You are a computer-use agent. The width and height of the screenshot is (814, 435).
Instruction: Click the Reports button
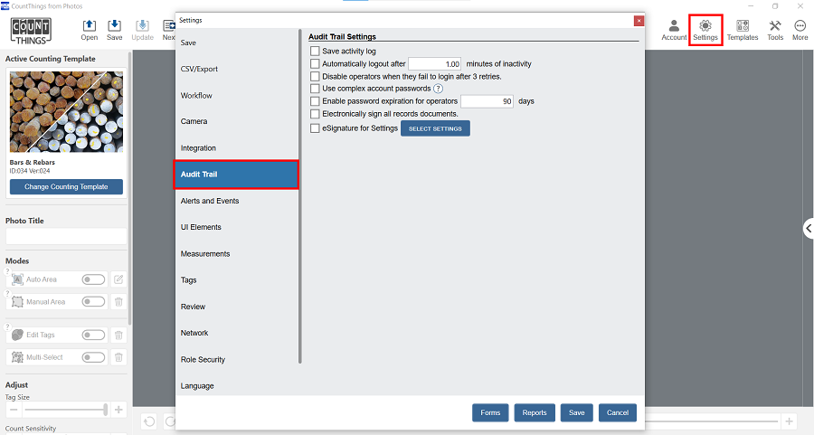(x=535, y=412)
